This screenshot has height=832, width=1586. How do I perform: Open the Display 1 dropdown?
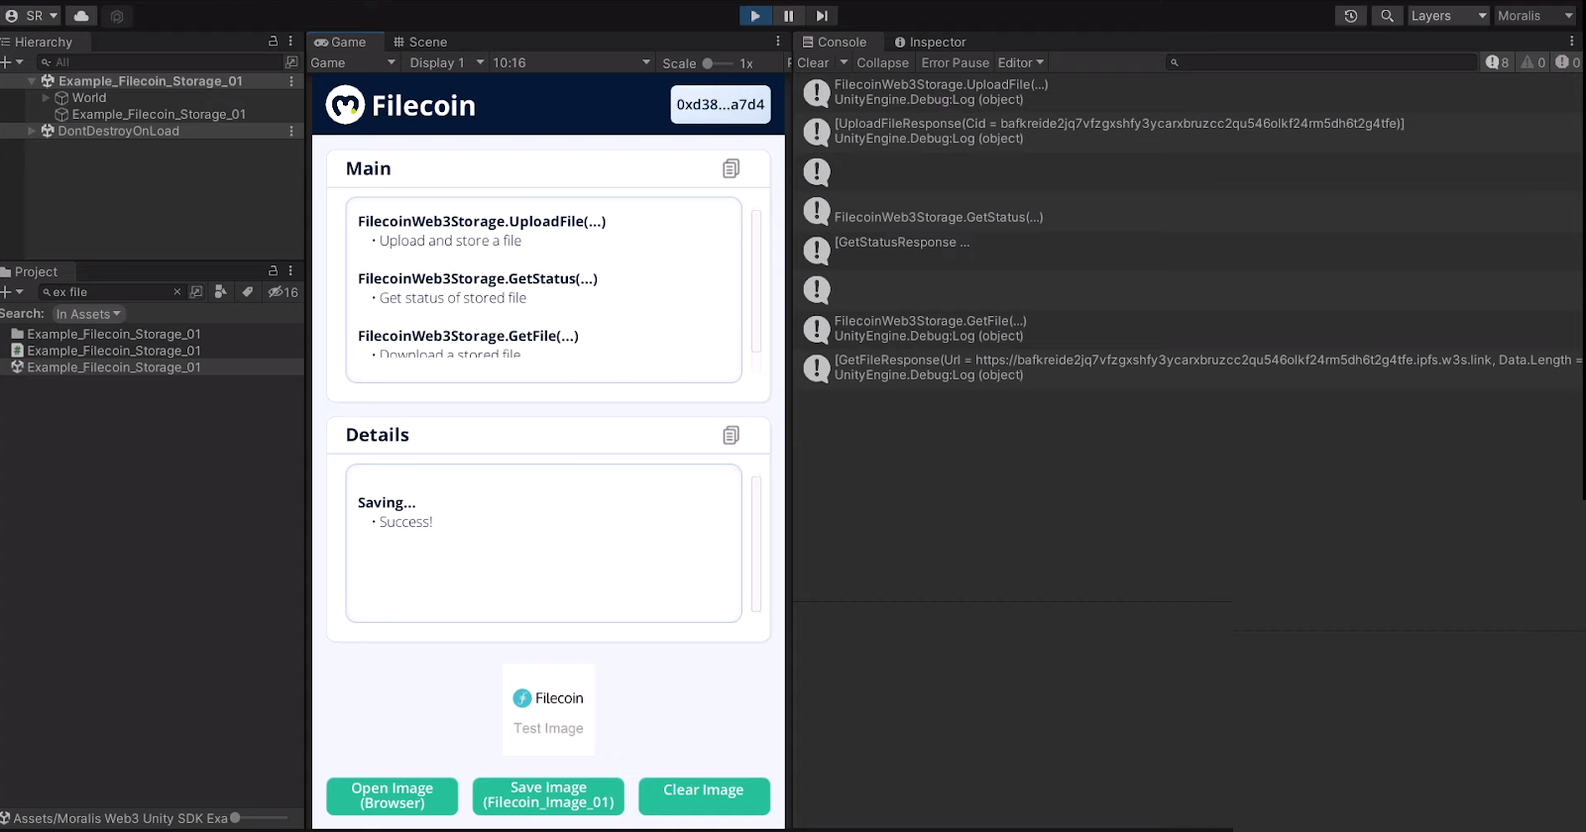point(446,62)
